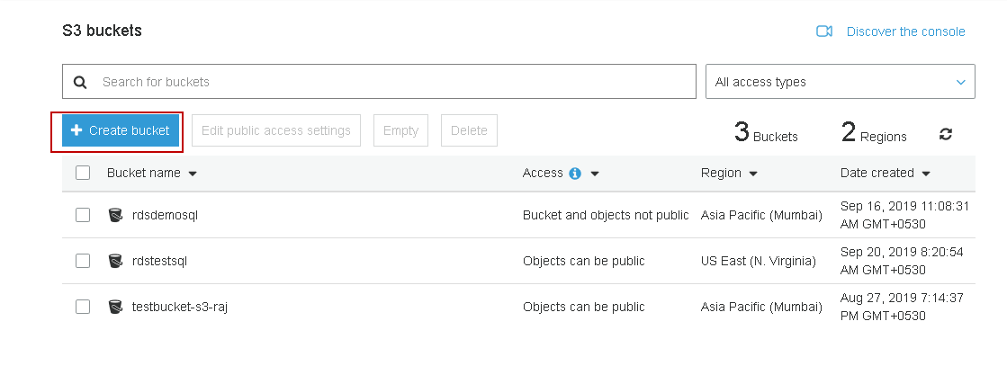Open the Discover the console link
The width and height of the screenshot is (1007, 366).
905,31
